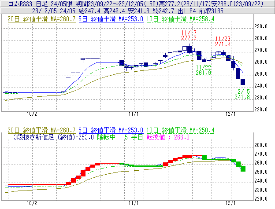Click the magenta '転換値 : 266.0' label
275x209 pixels.
(x=168, y=137)
